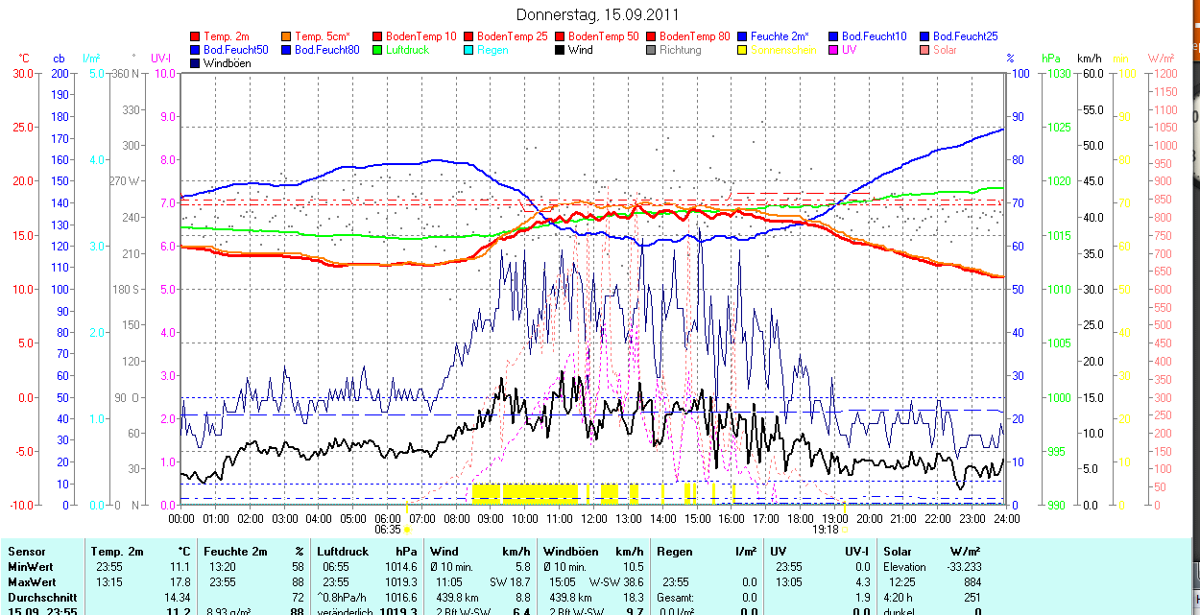1200x615 pixels.
Task: Click the pink Solar legend marker
Action: coord(925,50)
